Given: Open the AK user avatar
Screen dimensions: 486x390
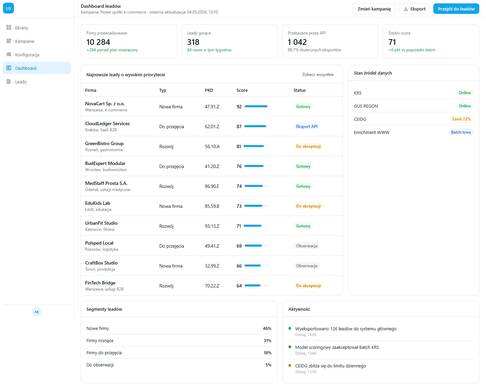Looking at the screenshot, I should coord(37,312).
